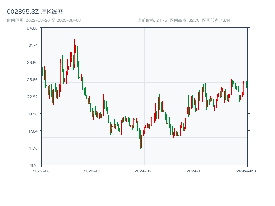Viewport: 275px width, 206px height.
Task: Click the period low label 区间低点: 13.14
Action: [216, 20]
